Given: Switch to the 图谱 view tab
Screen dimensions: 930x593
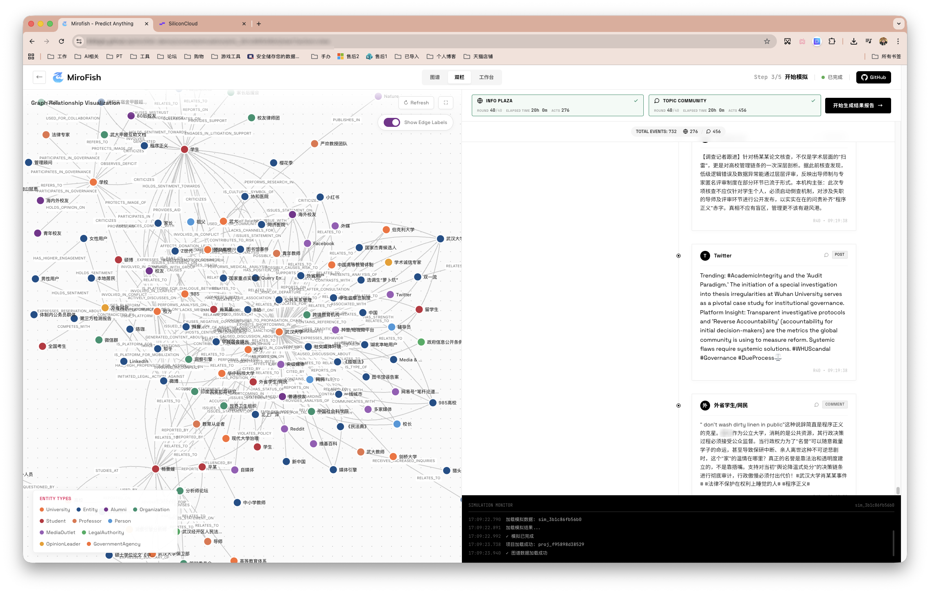Looking at the screenshot, I should coord(435,77).
